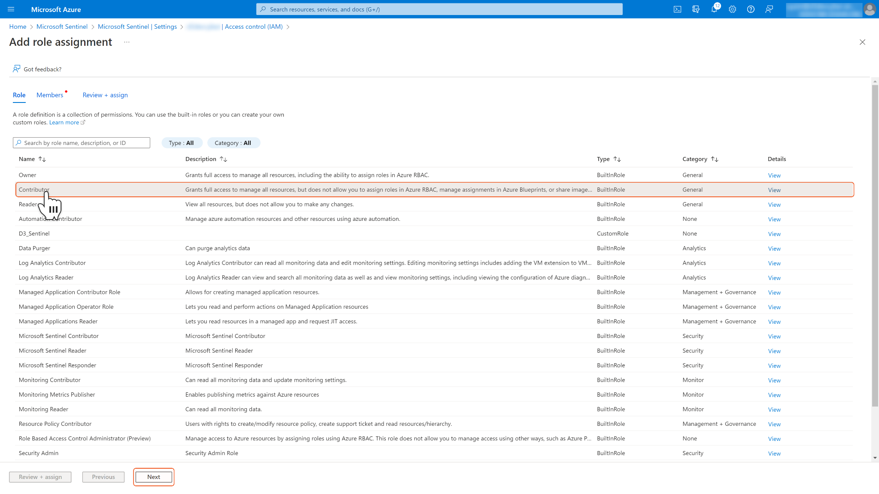Switch to Review + assign tab
Screen dimensions: 879x494
tap(105, 95)
